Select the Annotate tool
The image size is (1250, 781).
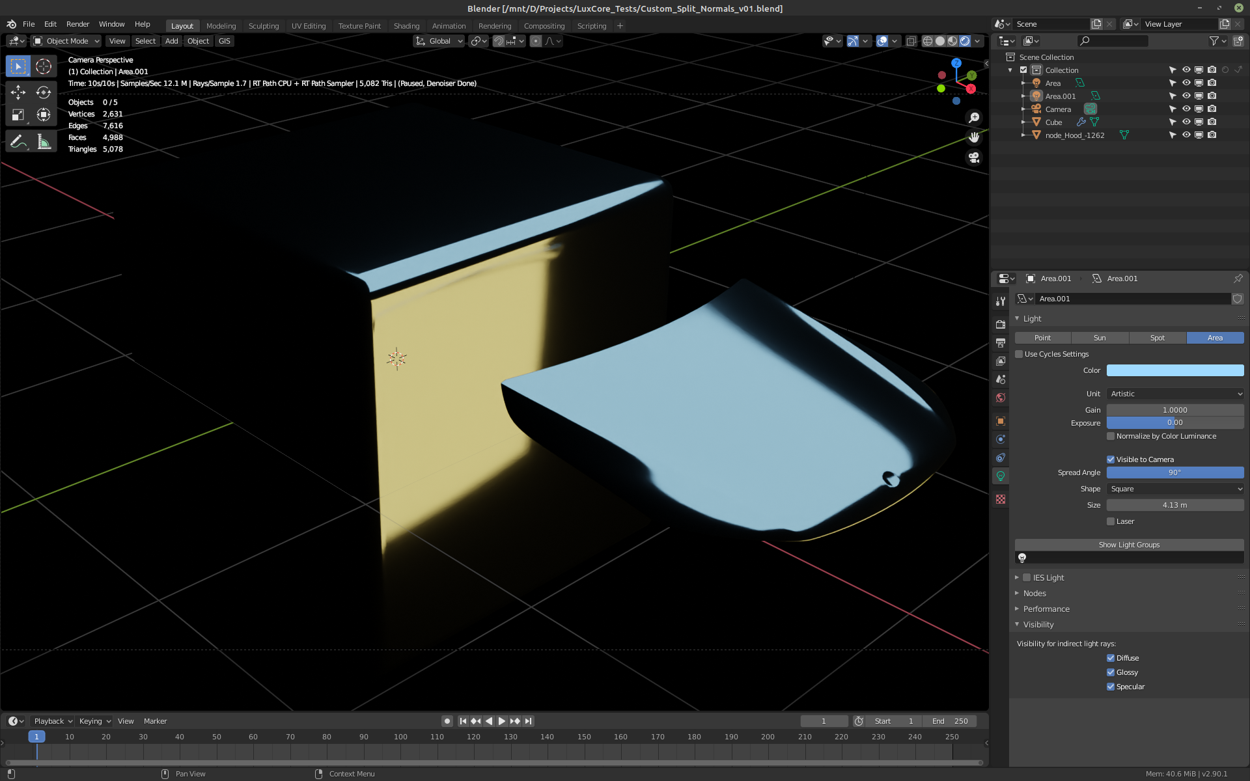click(x=18, y=141)
